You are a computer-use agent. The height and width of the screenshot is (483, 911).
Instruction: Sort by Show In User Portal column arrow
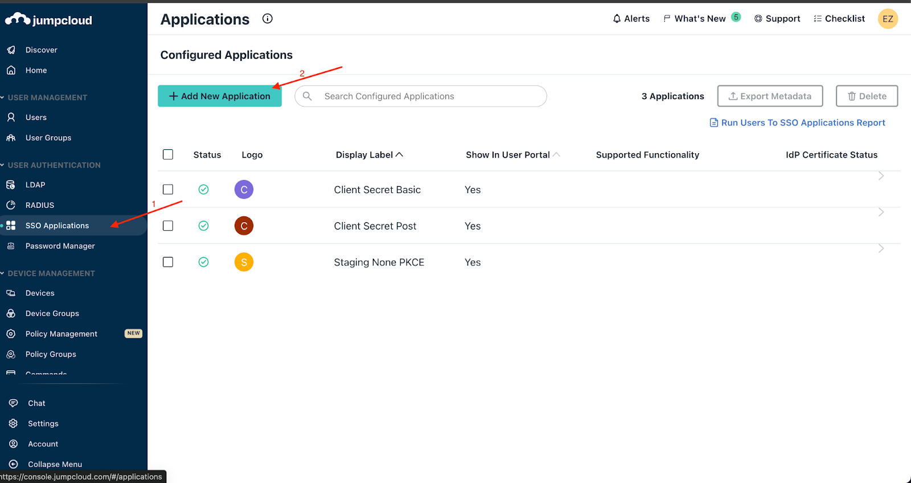pos(556,154)
